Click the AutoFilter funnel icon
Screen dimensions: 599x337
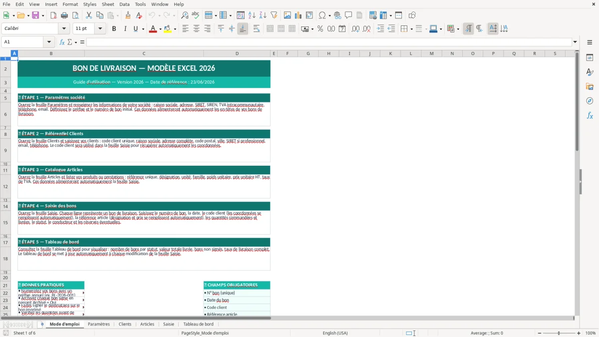click(x=274, y=15)
